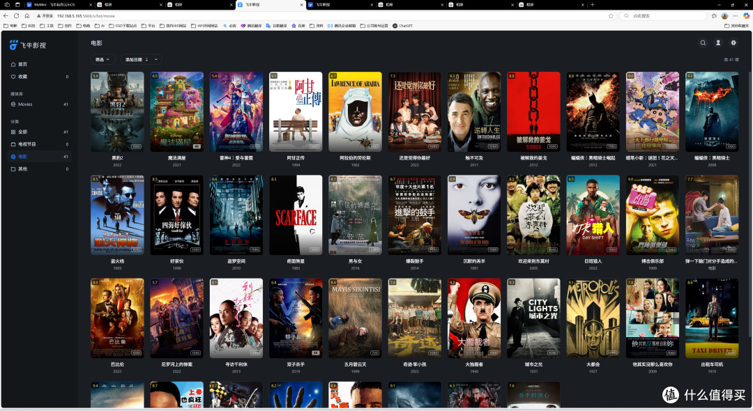Open the 蝙蝠侠:黑暗骑士 2008 poster
The width and height of the screenshot is (753, 411).
(712, 111)
